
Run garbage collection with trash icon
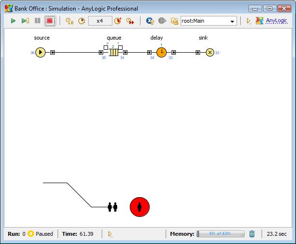252,234
